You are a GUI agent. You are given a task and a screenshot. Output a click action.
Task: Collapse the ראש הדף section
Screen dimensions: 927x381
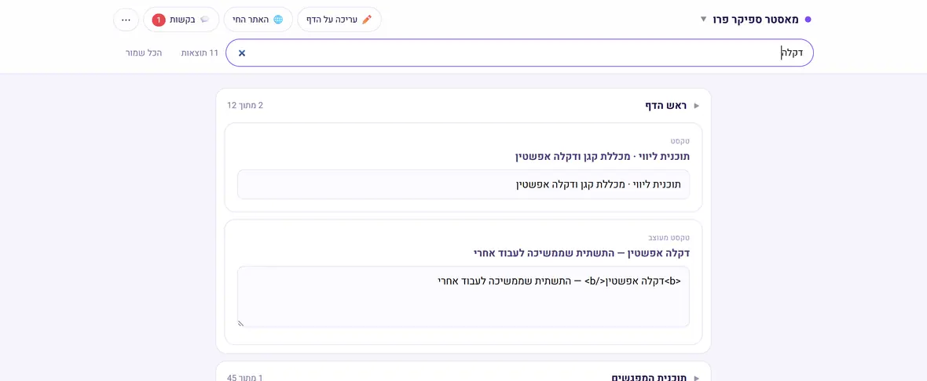click(672, 106)
